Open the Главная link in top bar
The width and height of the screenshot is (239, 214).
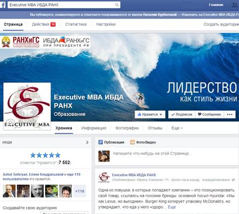point(216,5)
